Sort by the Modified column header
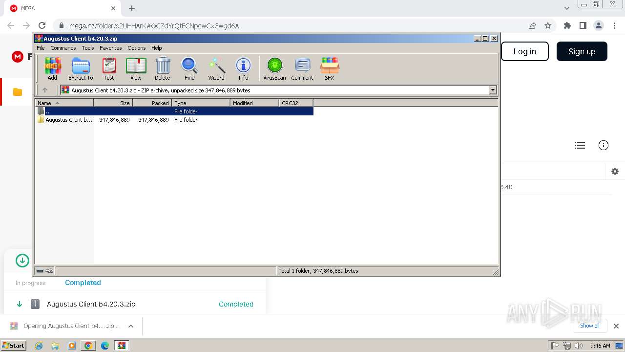 point(254,103)
